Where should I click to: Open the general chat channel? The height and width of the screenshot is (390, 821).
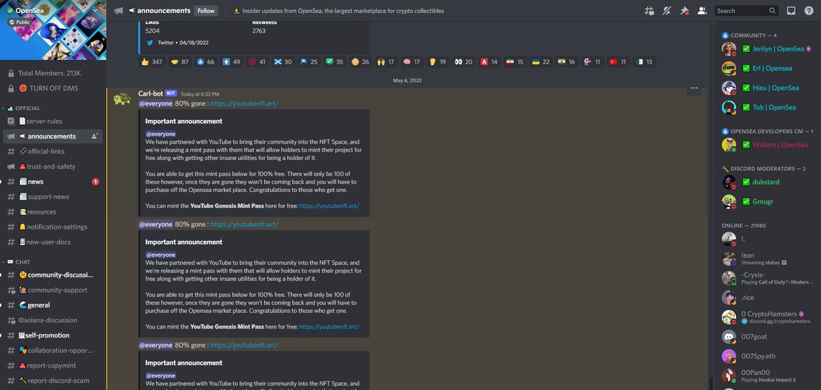click(53, 305)
